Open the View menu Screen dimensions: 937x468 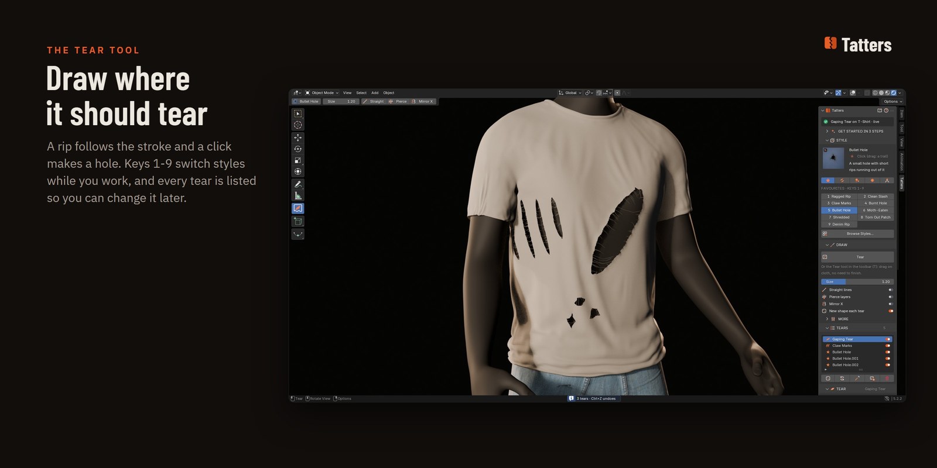tap(347, 92)
